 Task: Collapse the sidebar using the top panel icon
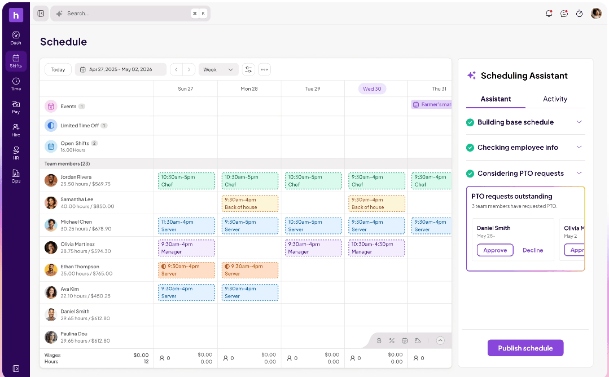point(41,14)
